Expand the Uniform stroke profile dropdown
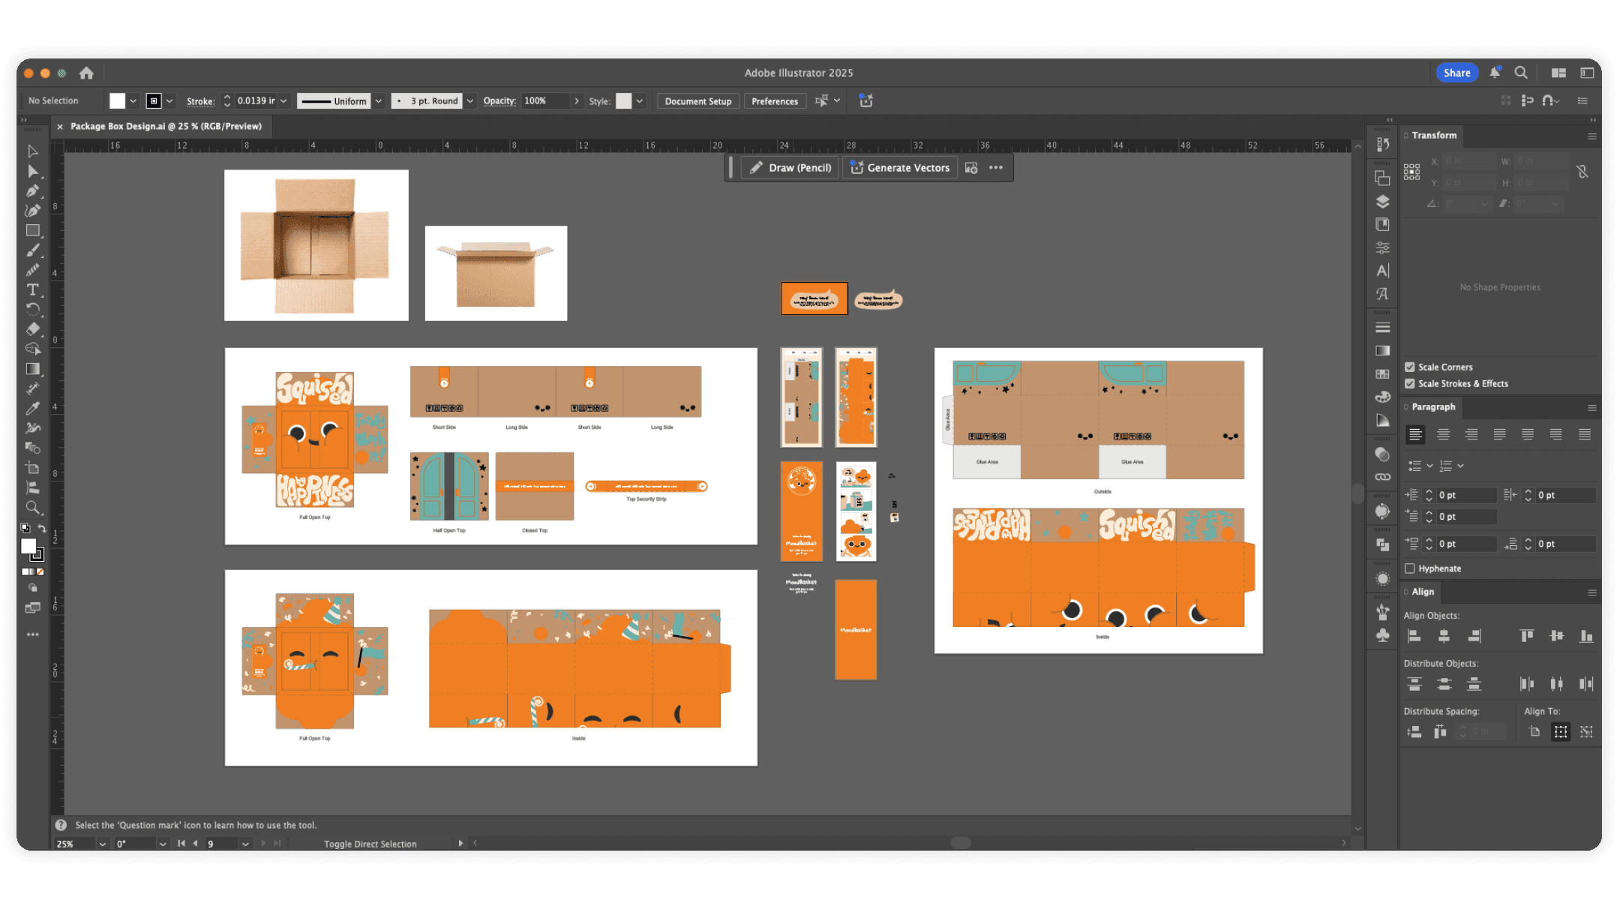Image resolution: width=1617 pixels, height=909 pixels. pyautogui.click(x=379, y=100)
